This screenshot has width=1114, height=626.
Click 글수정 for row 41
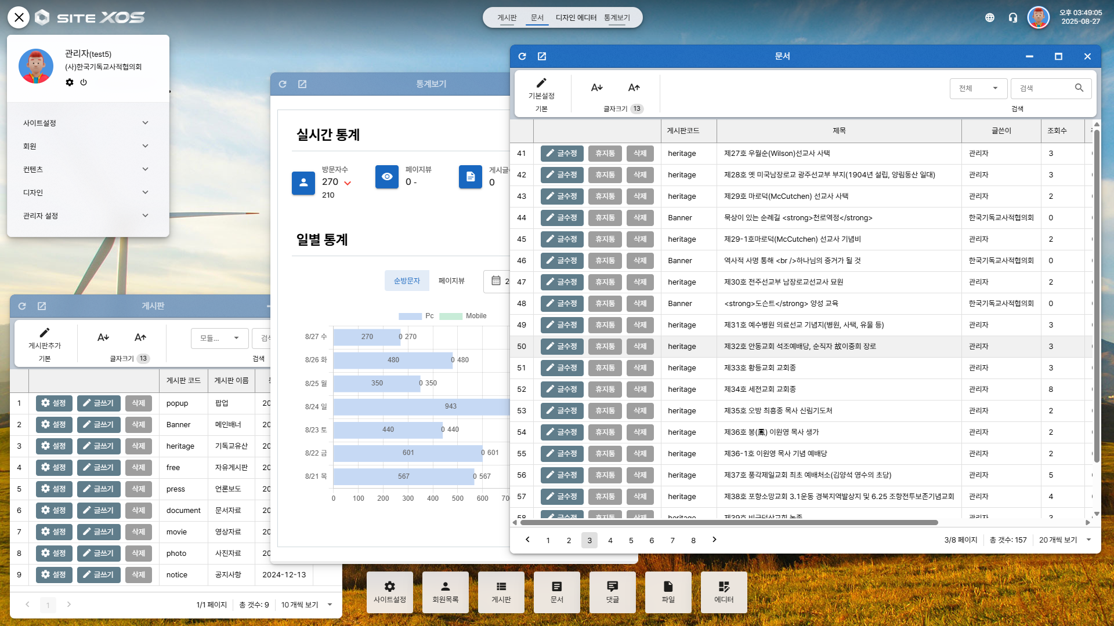(x=562, y=154)
